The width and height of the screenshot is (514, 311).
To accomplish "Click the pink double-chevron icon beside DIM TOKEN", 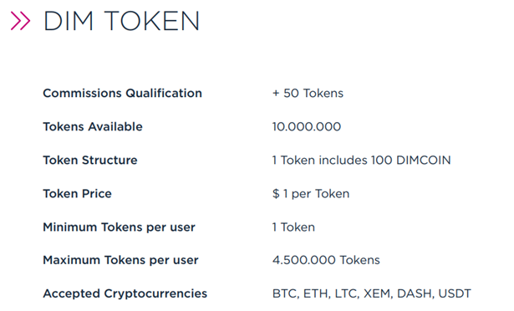I will click(20, 21).
